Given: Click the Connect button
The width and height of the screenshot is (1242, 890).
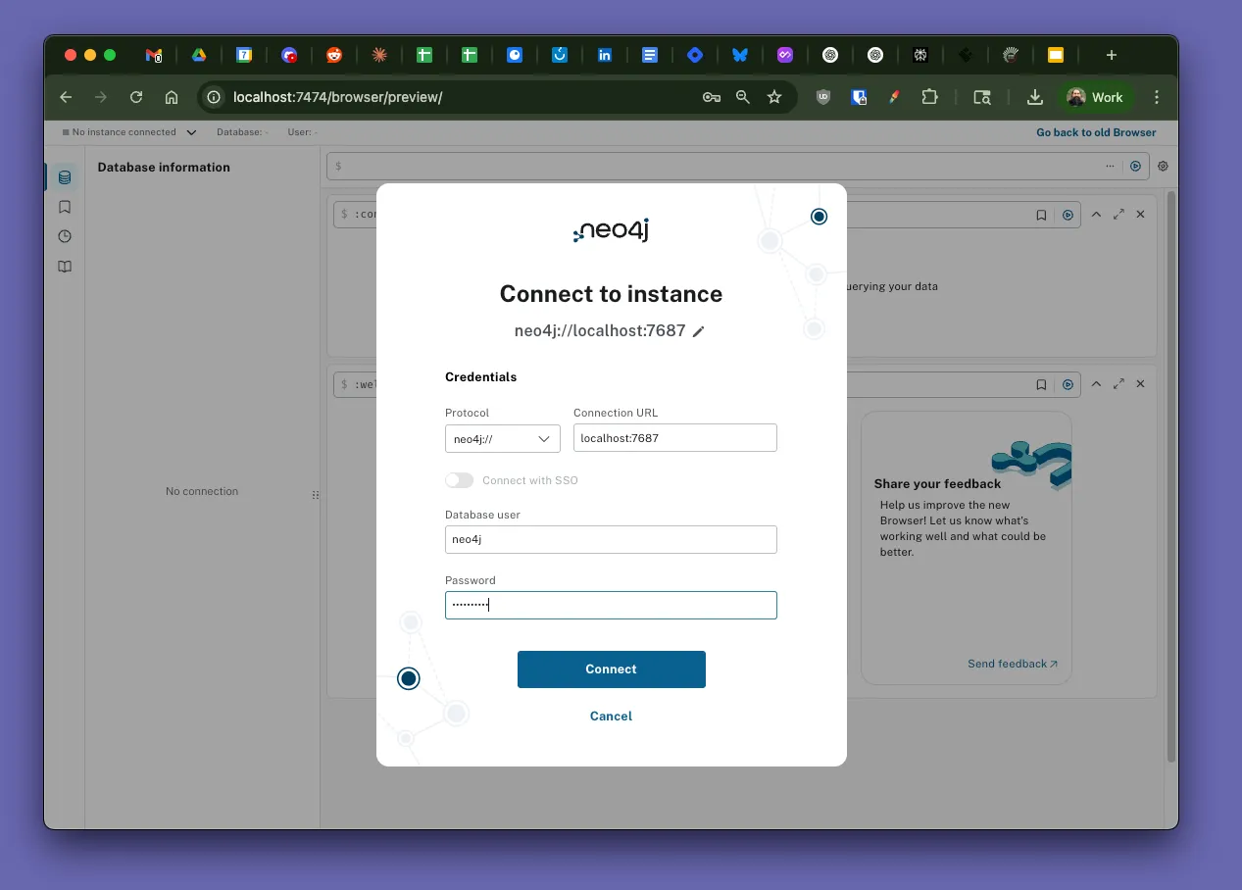Looking at the screenshot, I should point(611,669).
